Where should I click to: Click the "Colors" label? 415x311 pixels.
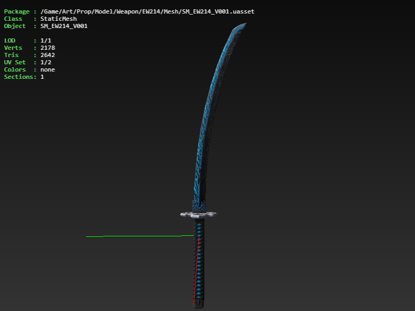(15, 69)
